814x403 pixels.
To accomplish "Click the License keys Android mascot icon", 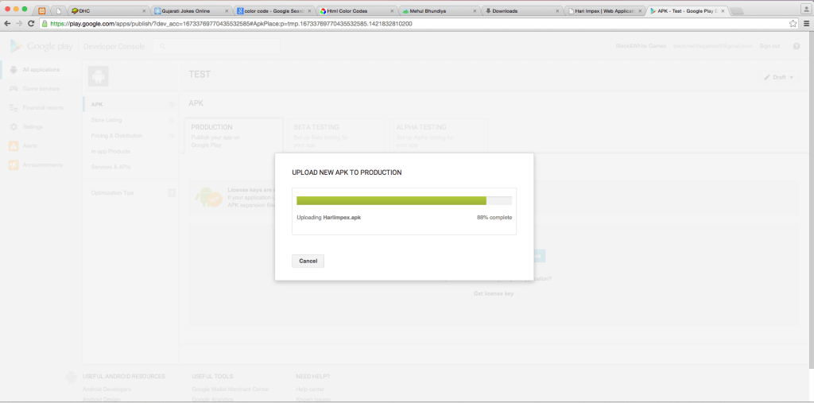I will [209, 197].
